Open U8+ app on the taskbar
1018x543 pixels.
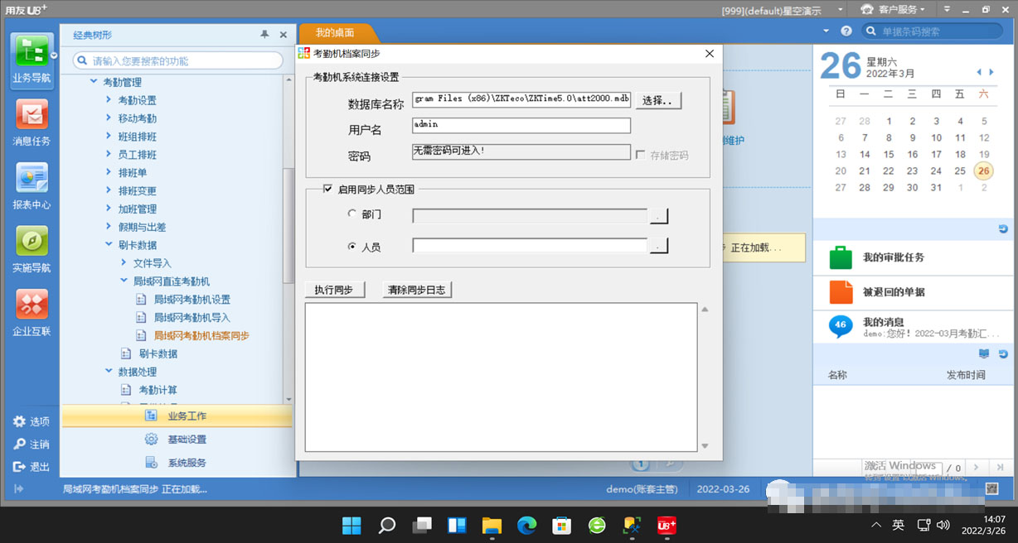point(667,525)
